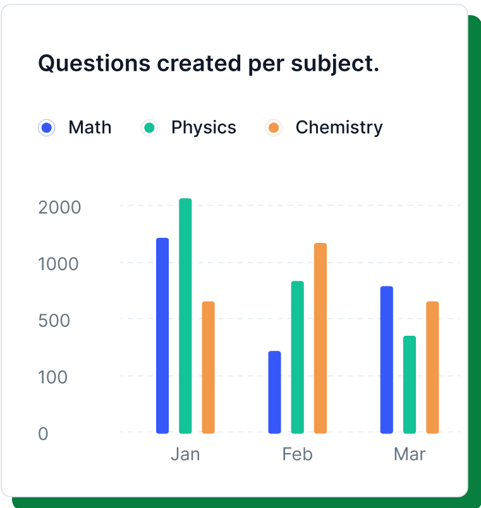Image resolution: width=481 pixels, height=508 pixels.
Task: Select the blue Math bar for Feb
Action: (274, 392)
